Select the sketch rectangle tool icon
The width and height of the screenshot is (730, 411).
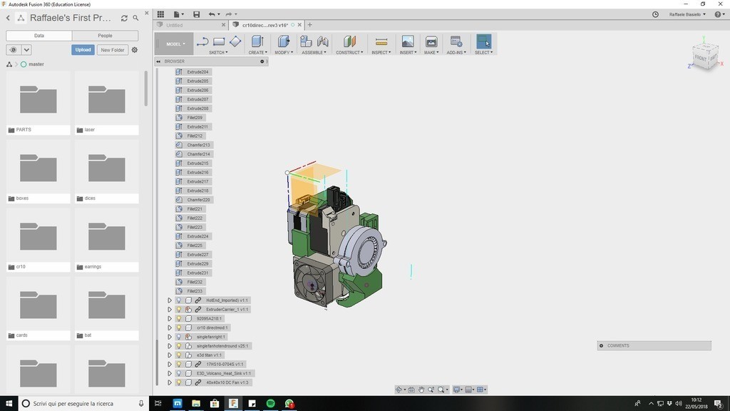[x=219, y=42]
